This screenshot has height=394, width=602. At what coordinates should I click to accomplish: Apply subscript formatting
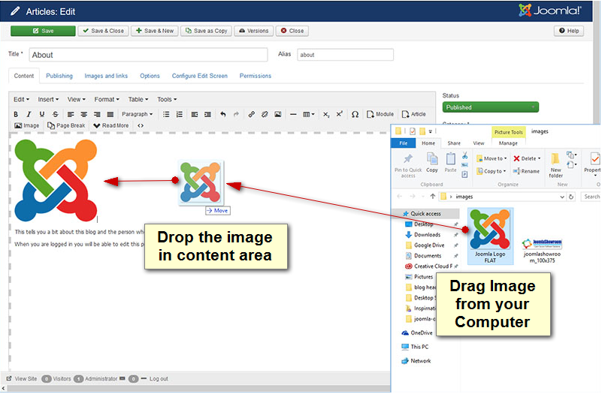pyautogui.click(x=326, y=114)
